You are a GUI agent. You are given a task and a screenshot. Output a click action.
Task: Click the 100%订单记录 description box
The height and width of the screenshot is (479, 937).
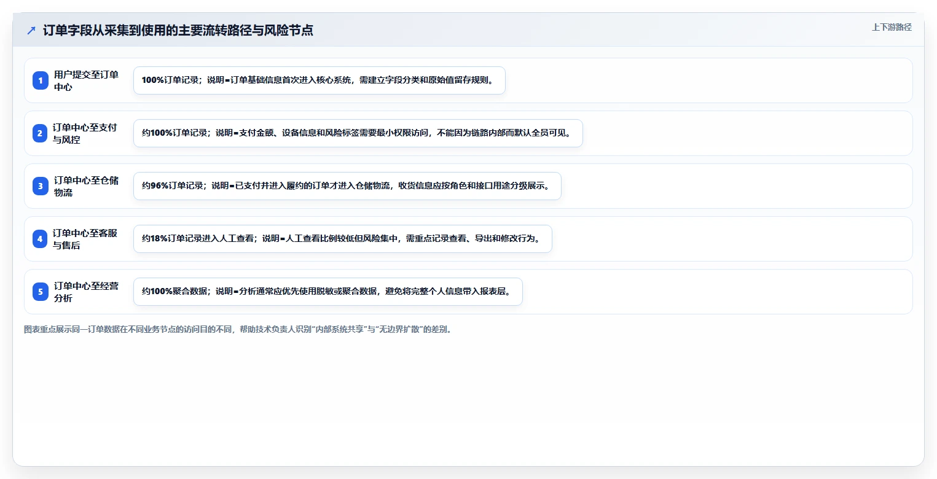coord(320,80)
